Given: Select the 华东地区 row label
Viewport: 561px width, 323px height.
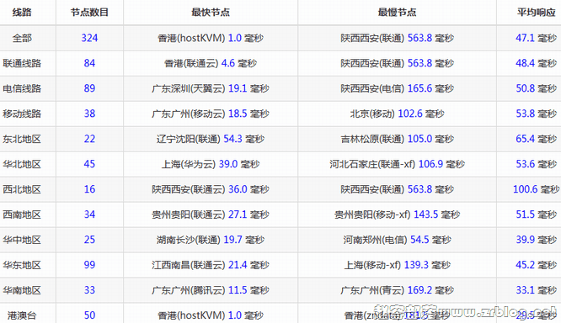Looking at the screenshot, I should pyautogui.click(x=22, y=265).
